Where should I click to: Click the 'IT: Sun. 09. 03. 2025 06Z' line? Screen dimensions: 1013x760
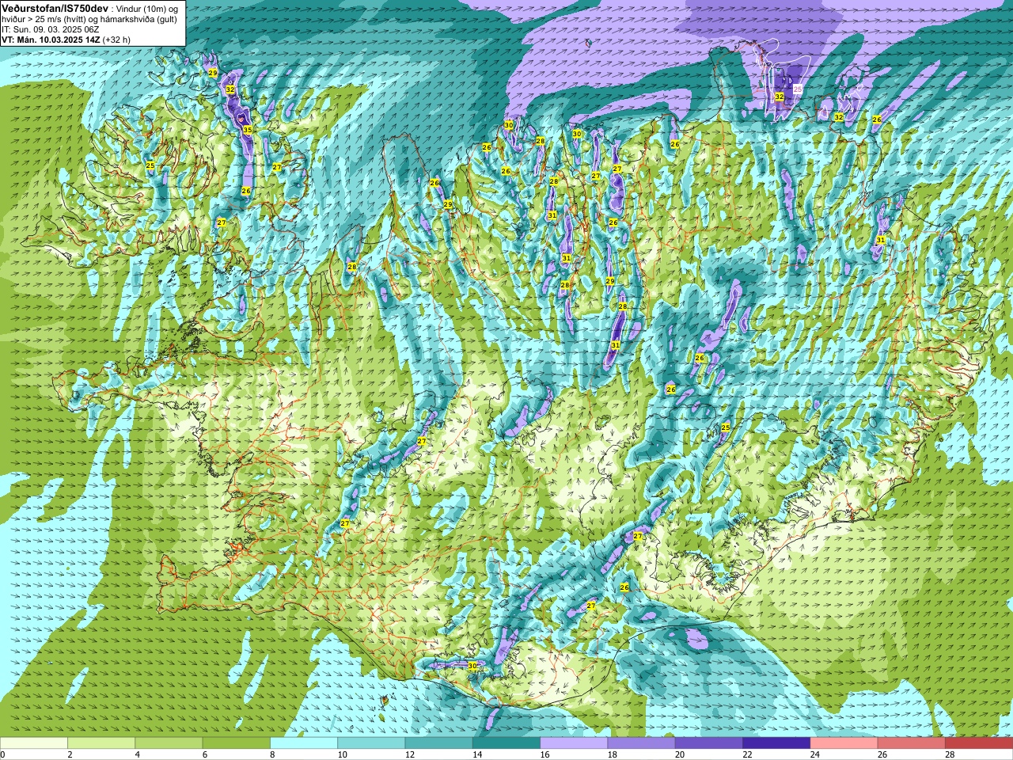click(x=50, y=29)
